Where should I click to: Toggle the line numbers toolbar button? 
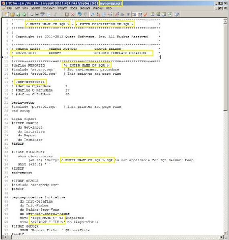140,15
